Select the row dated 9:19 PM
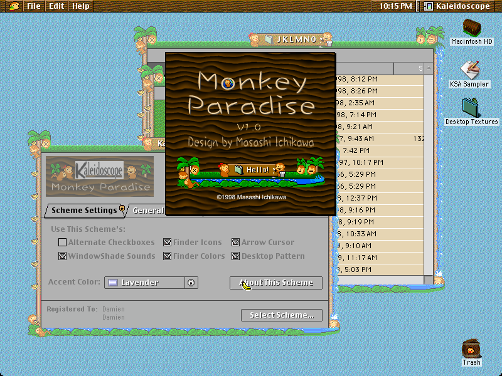Viewport: 502px width, 376px height. [380, 222]
